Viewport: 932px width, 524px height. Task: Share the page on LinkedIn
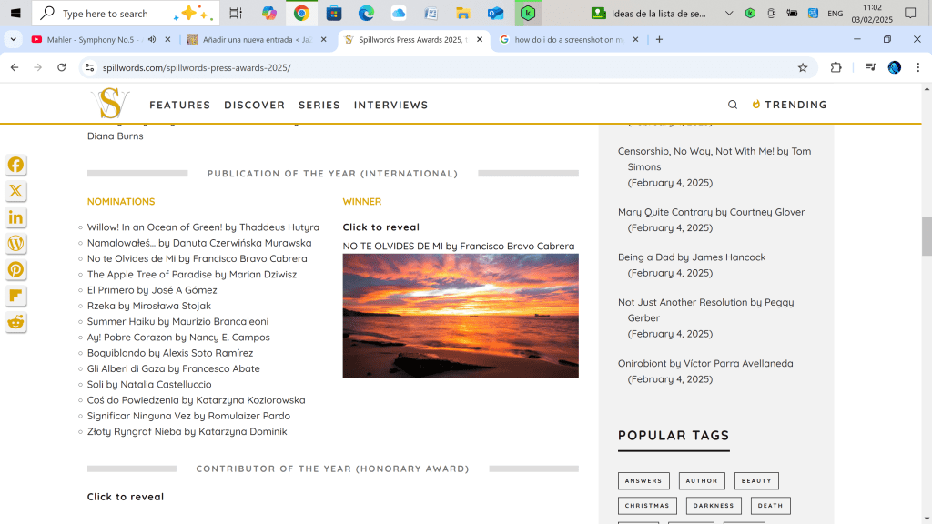pos(15,217)
